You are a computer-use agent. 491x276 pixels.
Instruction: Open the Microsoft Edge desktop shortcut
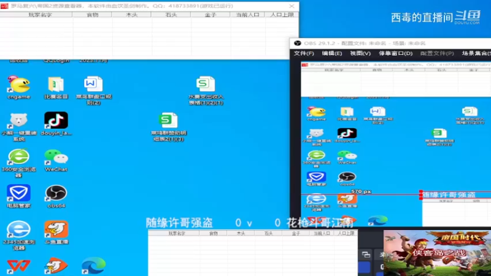(93, 266)
